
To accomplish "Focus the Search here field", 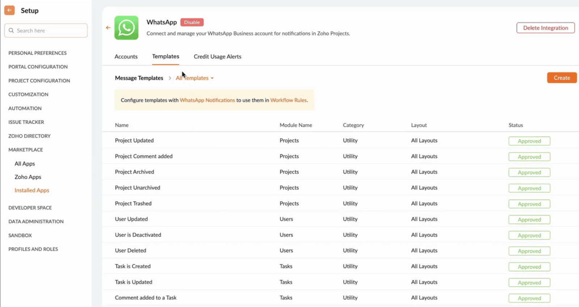I will pyautogui.click(x=46, y=31).
